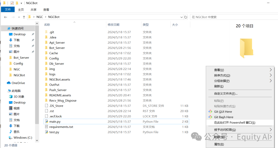Sort by the 名称 column header
Screen dimensions: 278x148
click(47, 25)
